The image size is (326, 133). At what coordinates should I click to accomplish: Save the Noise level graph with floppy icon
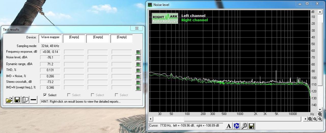tap(252, 126)
